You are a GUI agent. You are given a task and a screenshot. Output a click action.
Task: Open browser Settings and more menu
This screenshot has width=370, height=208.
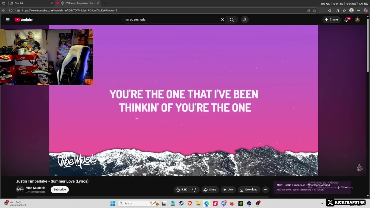tap(358, 10)
